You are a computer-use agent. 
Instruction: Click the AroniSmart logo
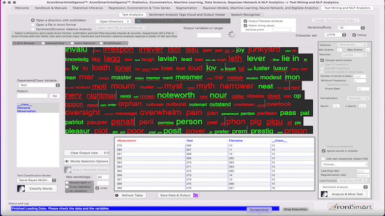[x=351, y=207]
